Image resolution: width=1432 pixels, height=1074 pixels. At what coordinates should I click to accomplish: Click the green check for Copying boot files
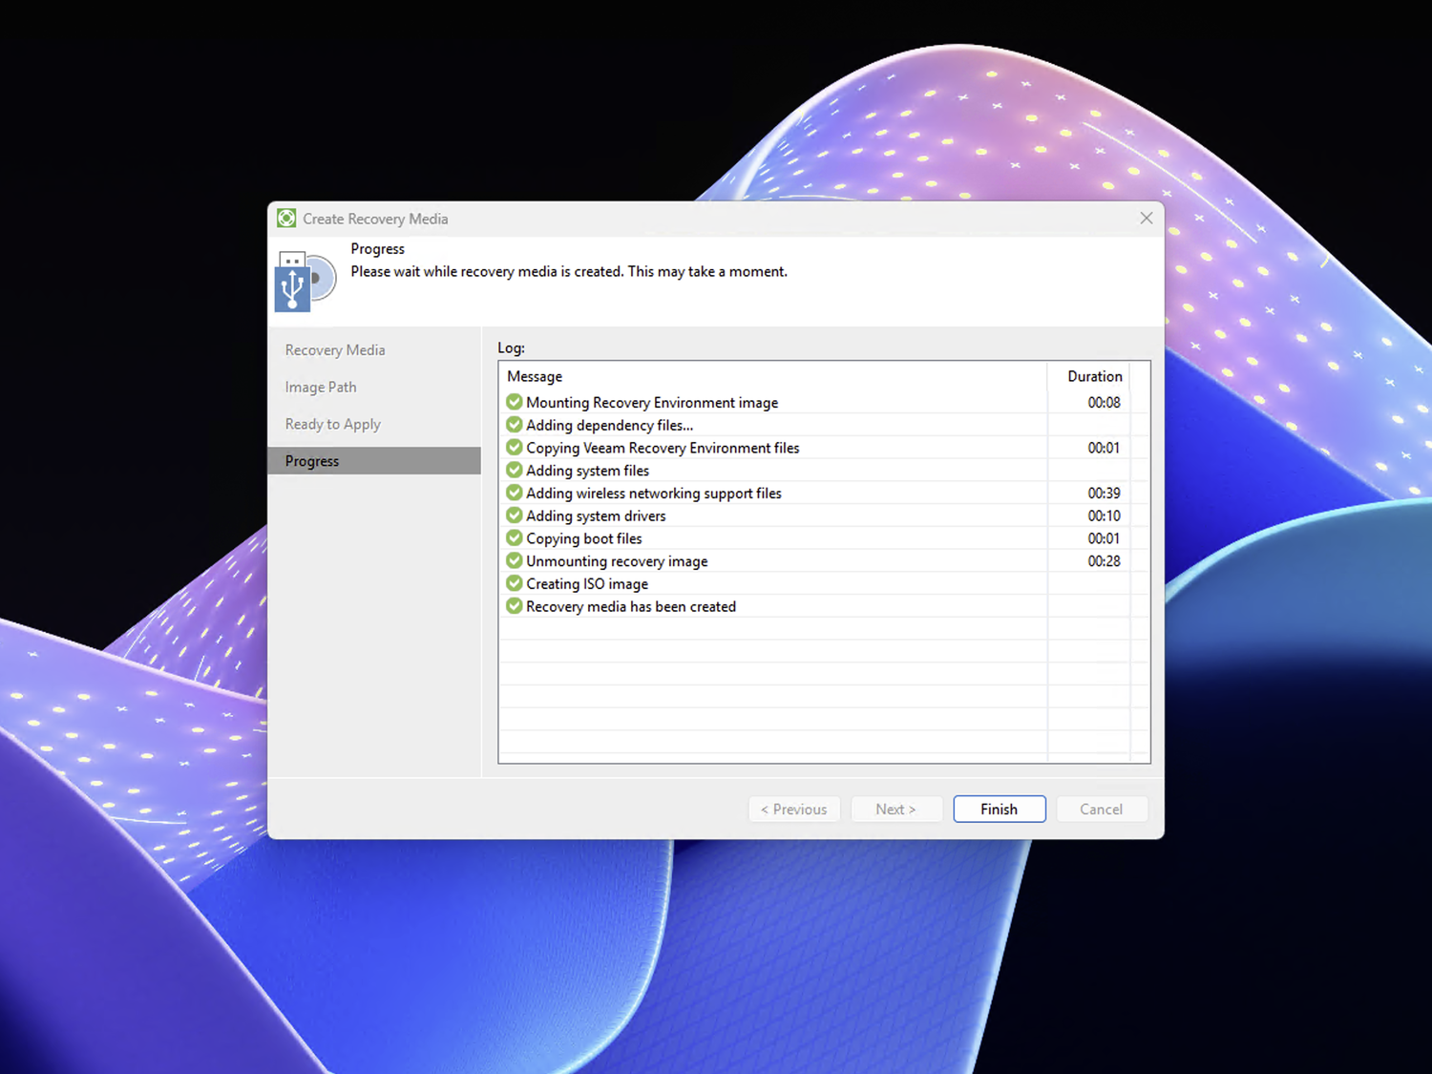tap(515, 538)
